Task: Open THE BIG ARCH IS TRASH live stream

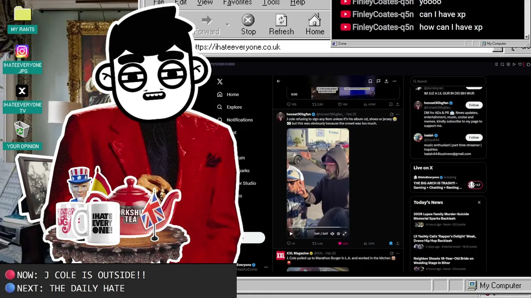Action: (x=448, y=183)
